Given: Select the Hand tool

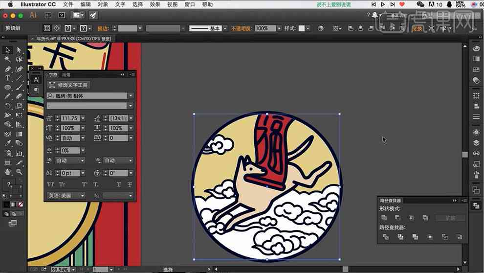Looking at the screenshot, I should point(7,172).
